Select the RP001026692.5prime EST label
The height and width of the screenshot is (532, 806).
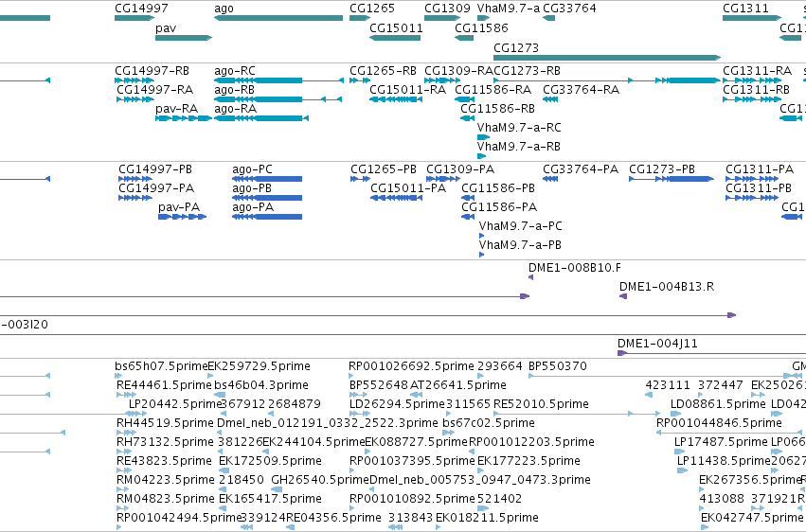pyautogui.click(x=411, y=366)
